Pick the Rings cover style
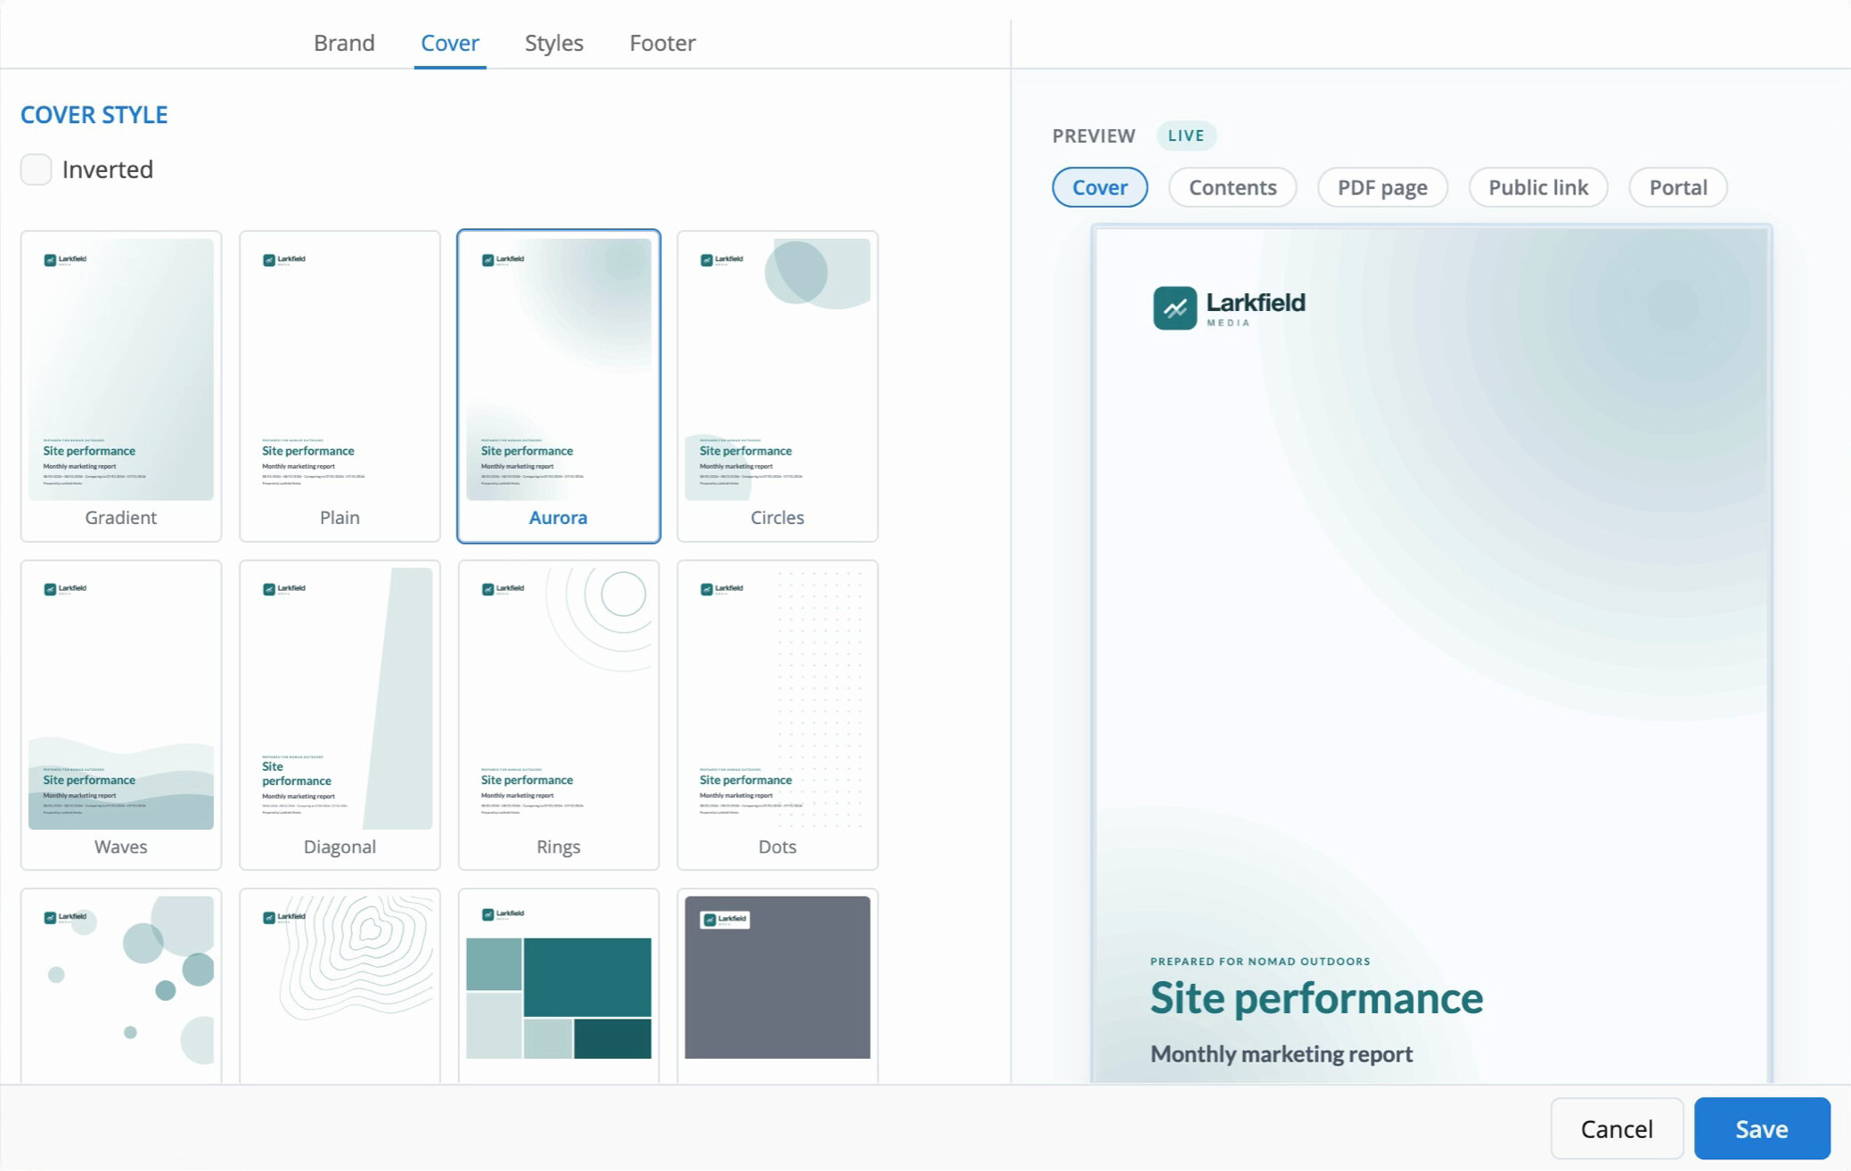This screenshot has width=1851, height=1171. tap(559, 715)
